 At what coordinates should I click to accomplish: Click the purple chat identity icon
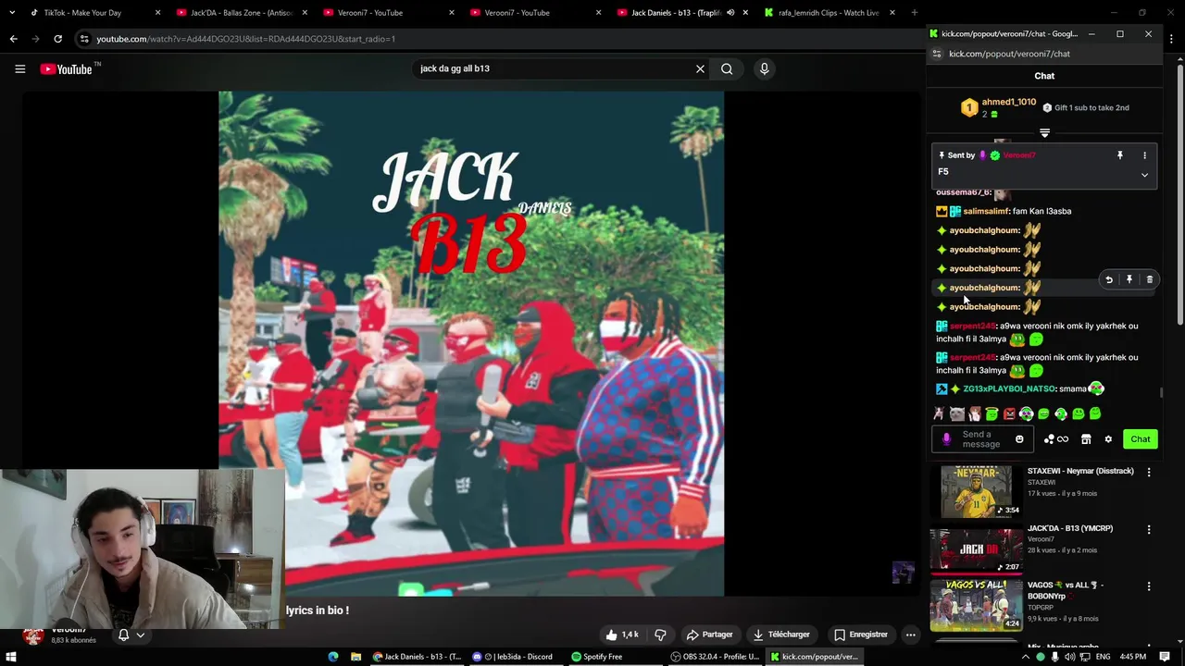(x=946, y=439)
